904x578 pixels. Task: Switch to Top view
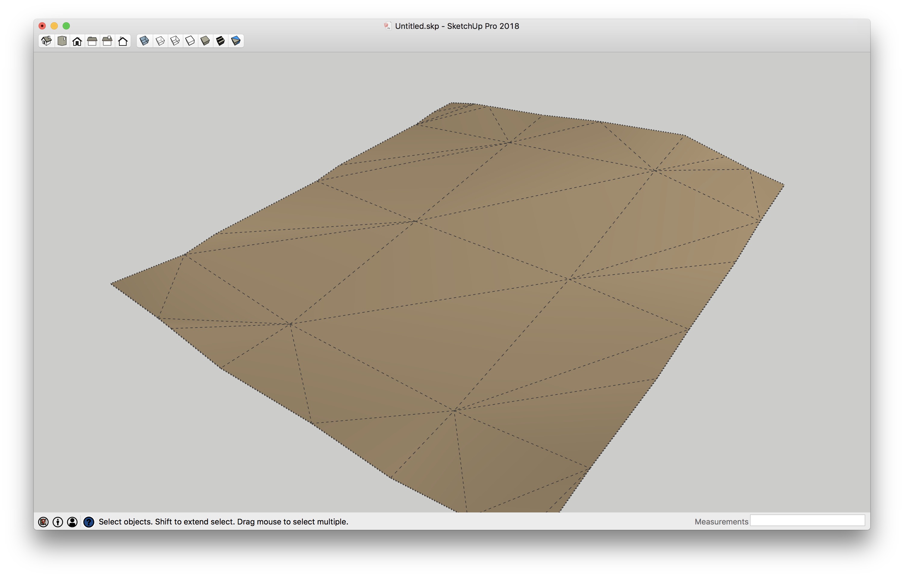(x=62, y=41)
